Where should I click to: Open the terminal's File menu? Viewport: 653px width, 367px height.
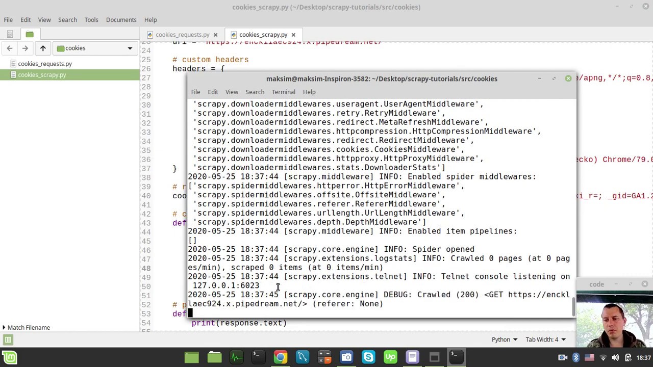pos(195,92)
